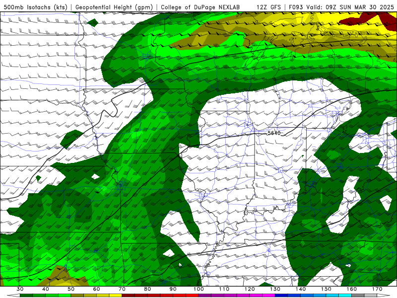Viewport: 397px width, 298px height.
Task: Click the 110 value on the color scale
Action: [x=224, y=289]
